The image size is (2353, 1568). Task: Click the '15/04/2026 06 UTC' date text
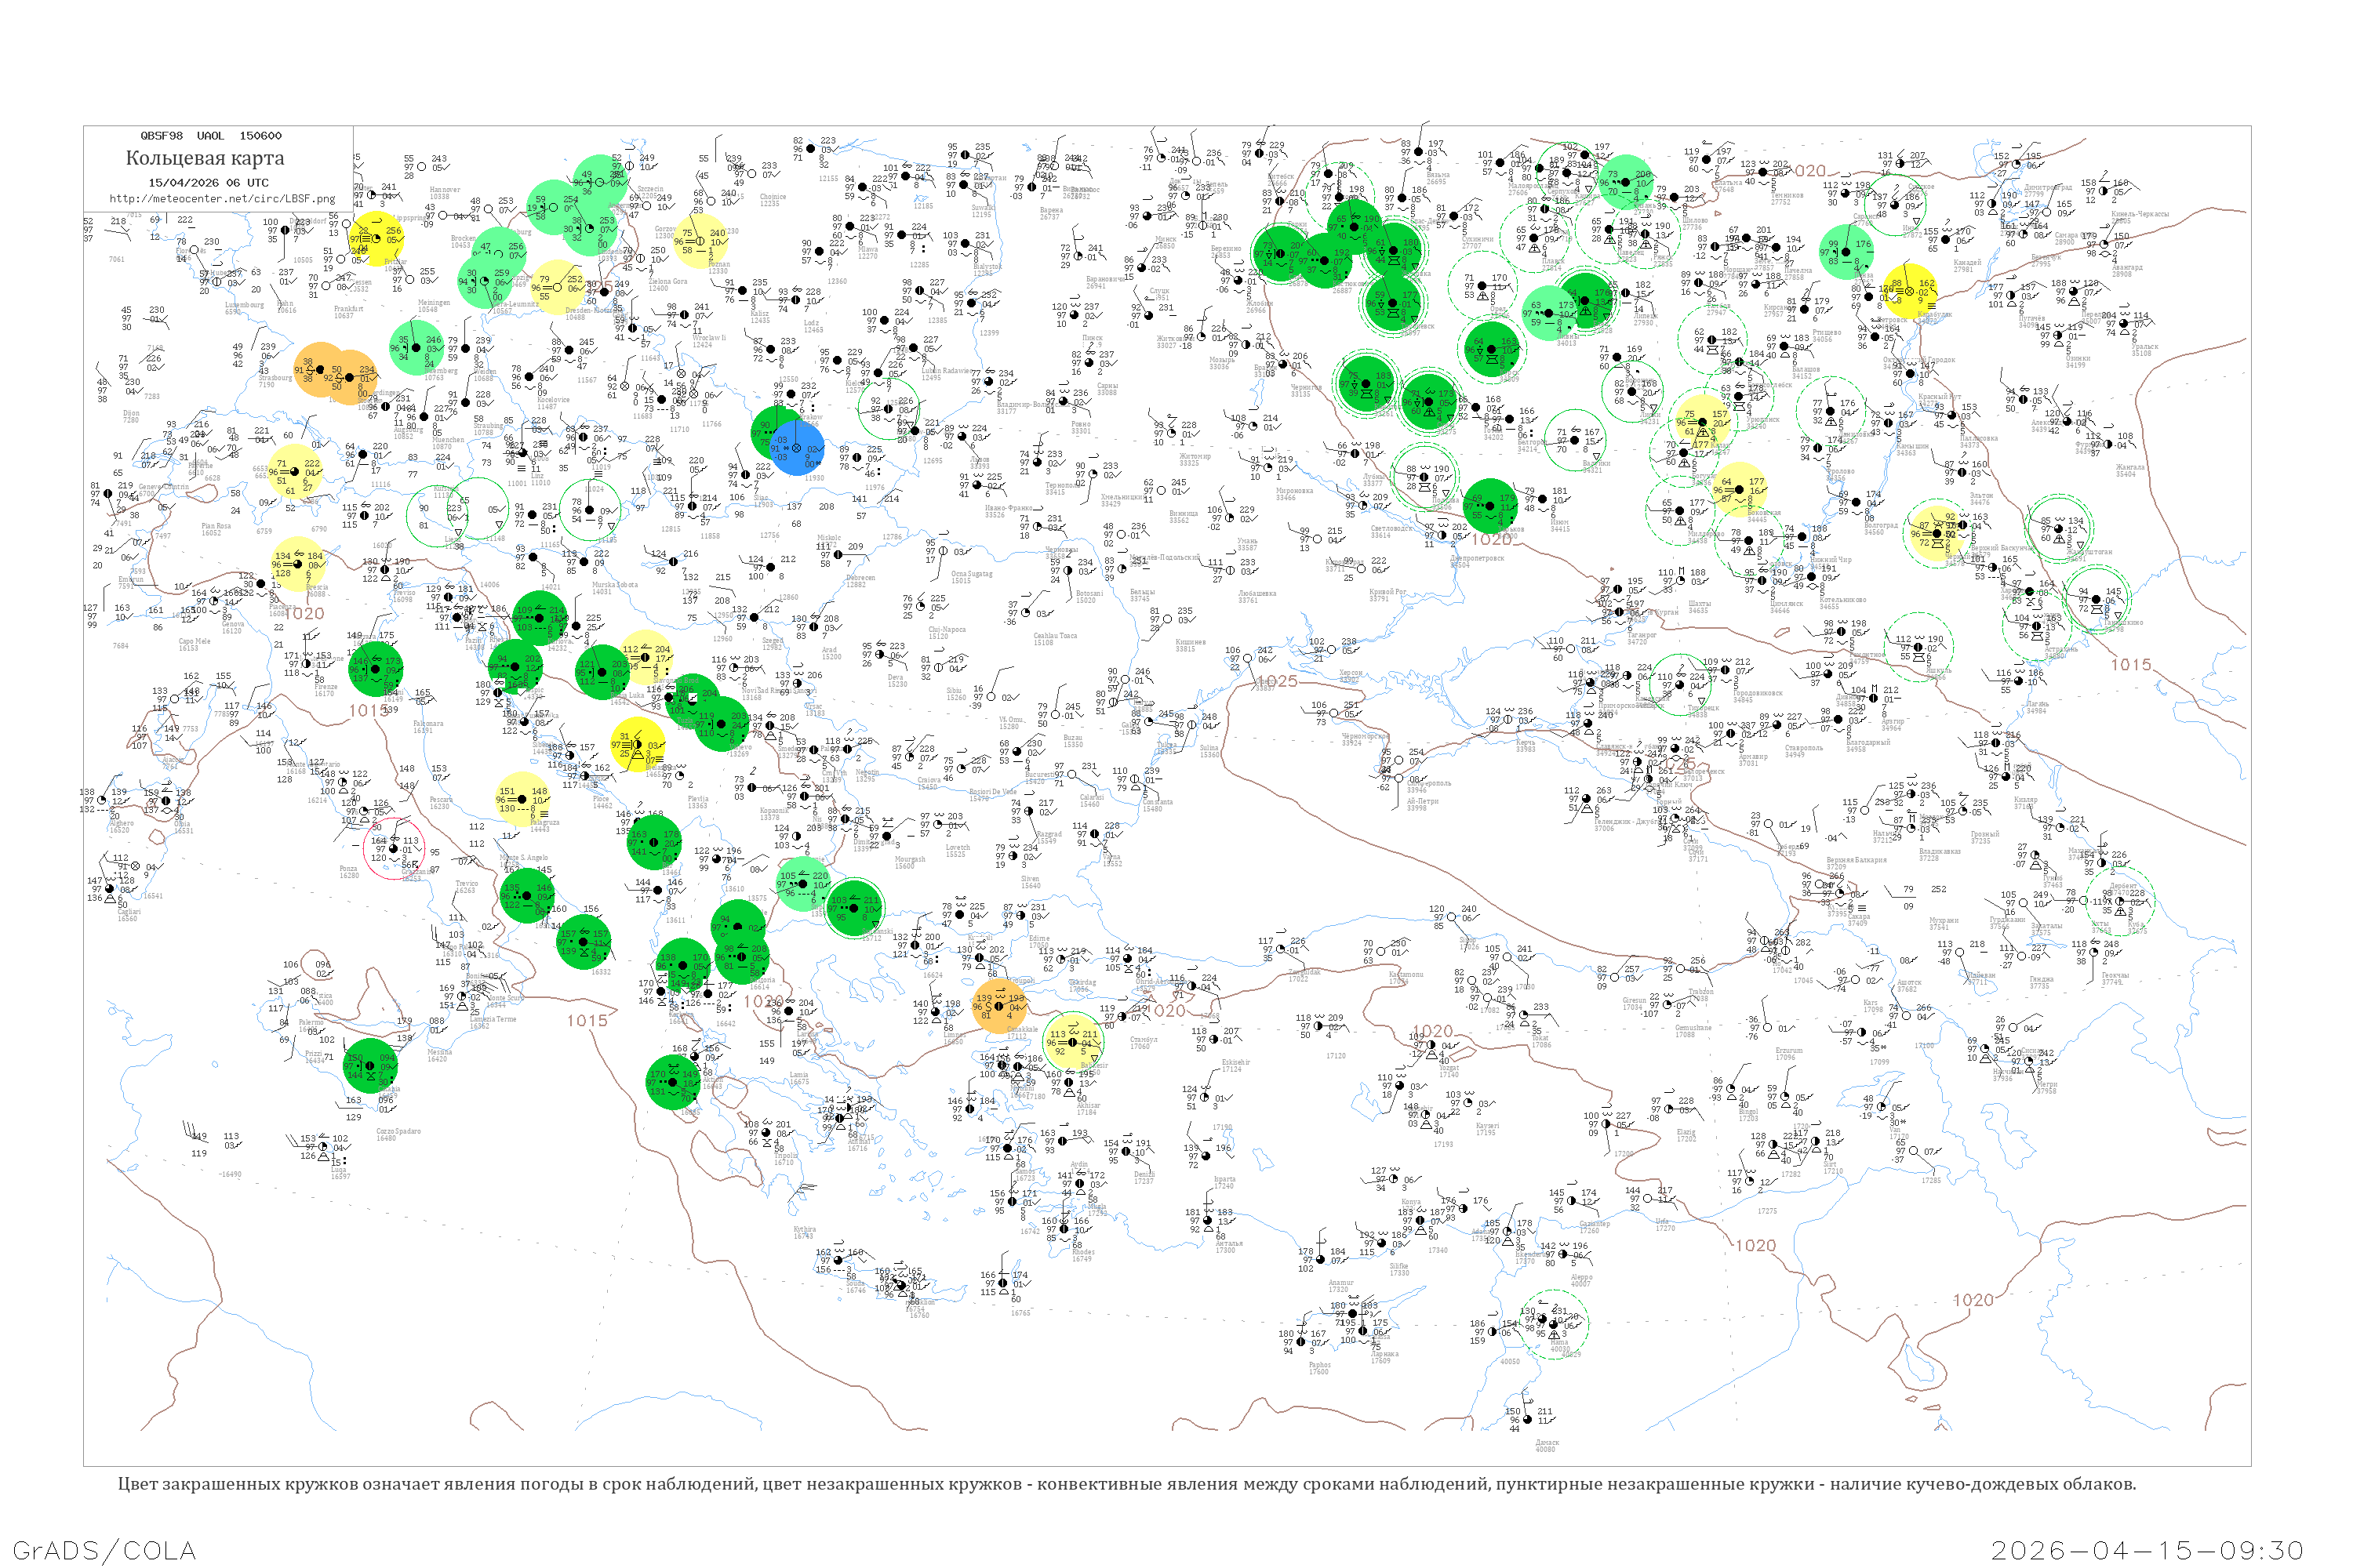[208, 183]
